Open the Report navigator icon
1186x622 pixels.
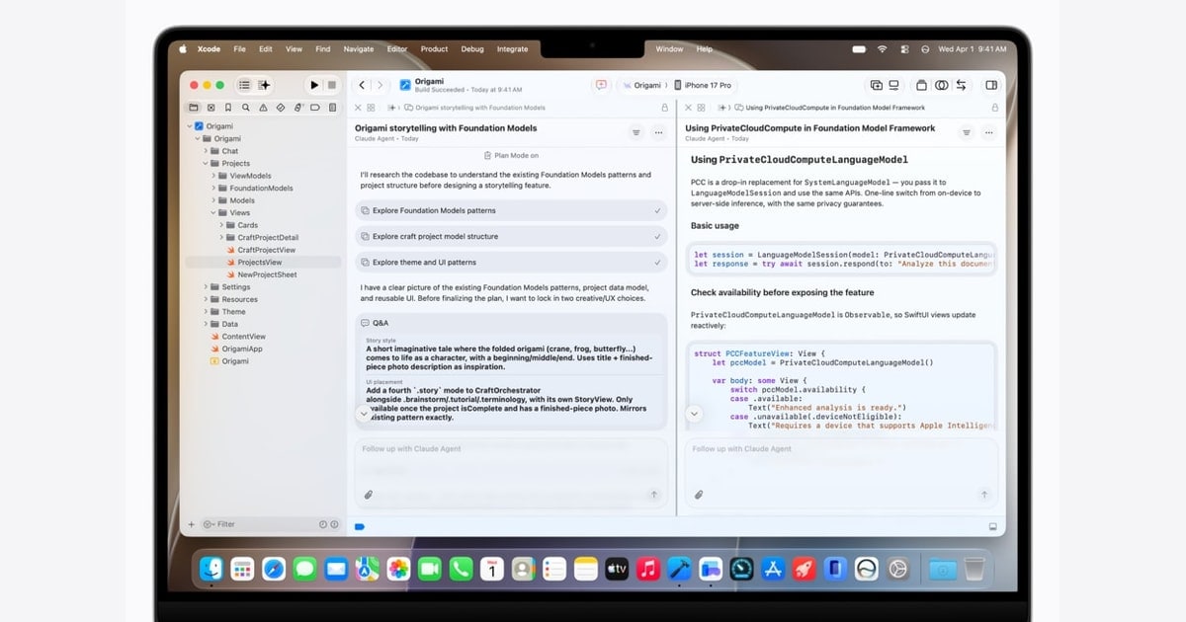pos(332,107)
